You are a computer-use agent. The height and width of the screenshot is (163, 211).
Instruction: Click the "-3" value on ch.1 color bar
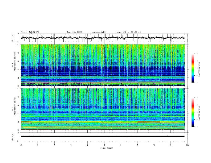click(196, 54)
